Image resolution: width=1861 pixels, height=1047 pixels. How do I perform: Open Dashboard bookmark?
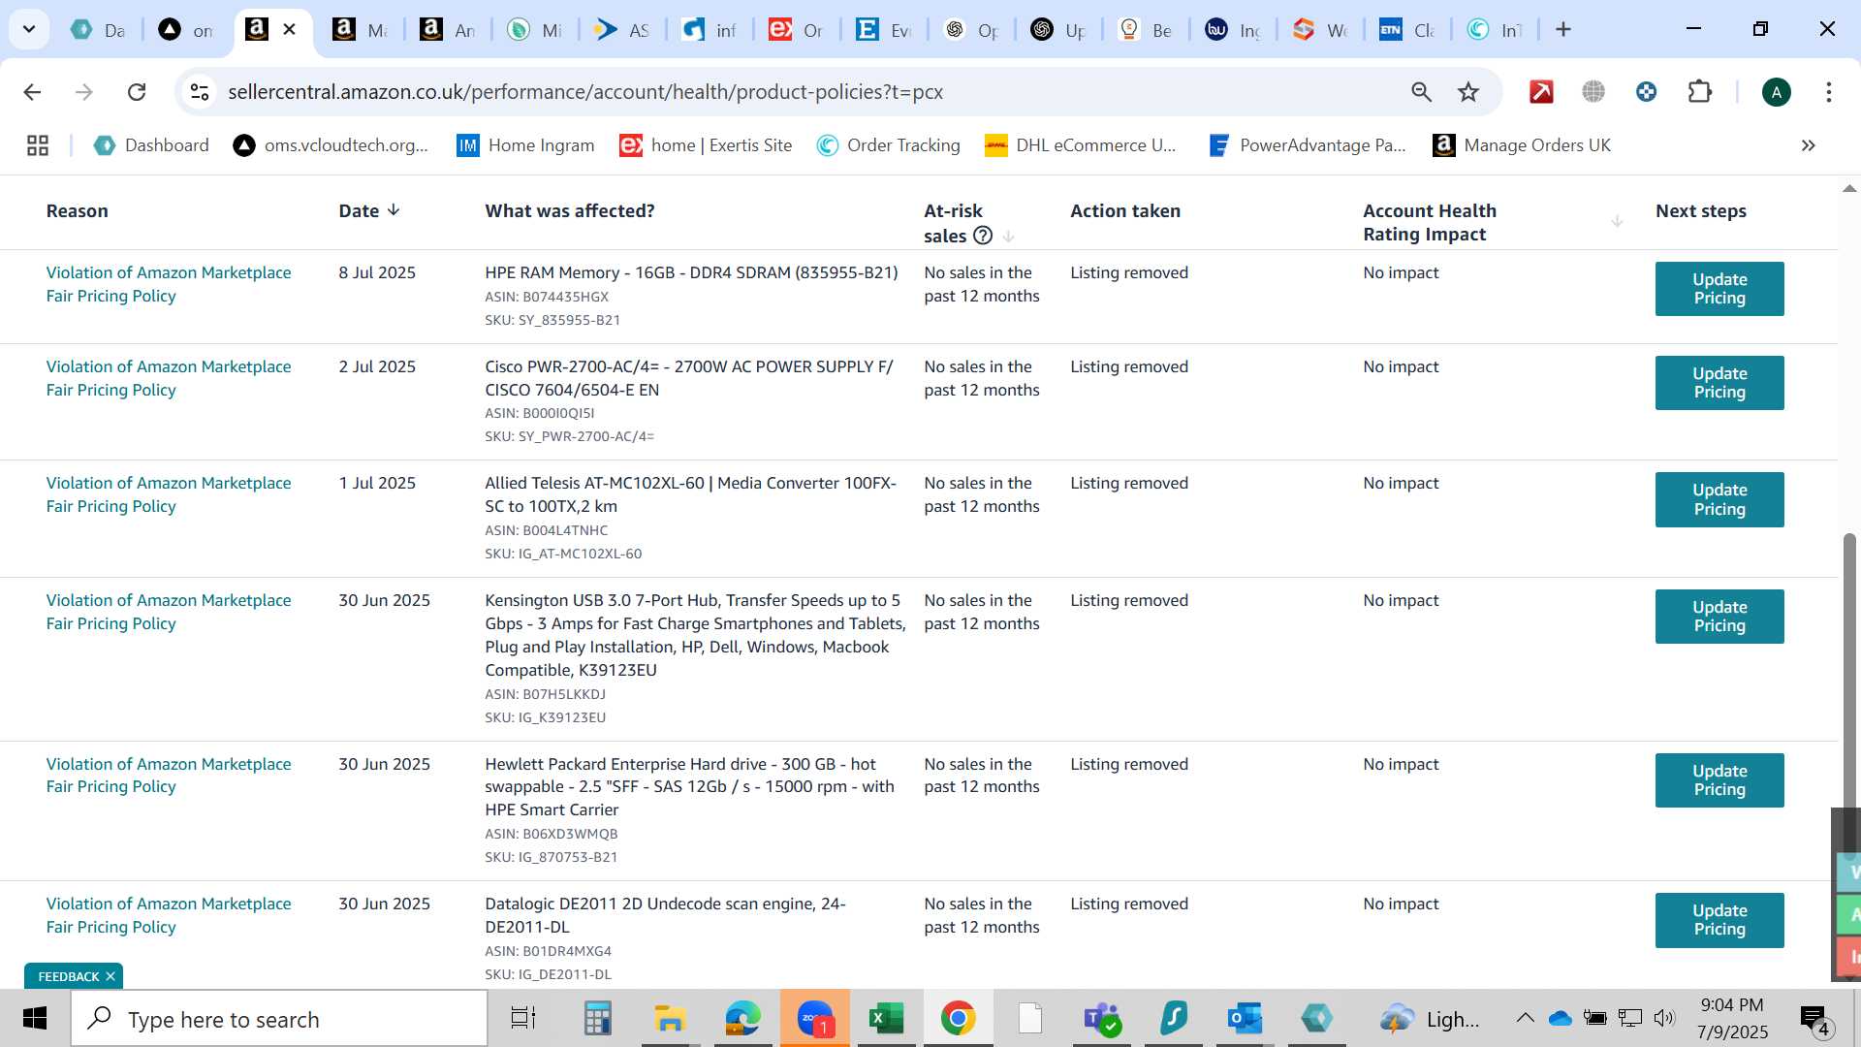pos(151,145)
